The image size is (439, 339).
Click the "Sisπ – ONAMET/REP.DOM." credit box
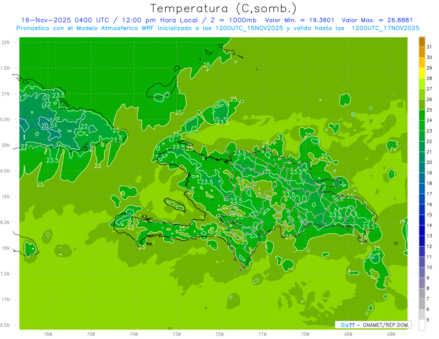point(373,325)
